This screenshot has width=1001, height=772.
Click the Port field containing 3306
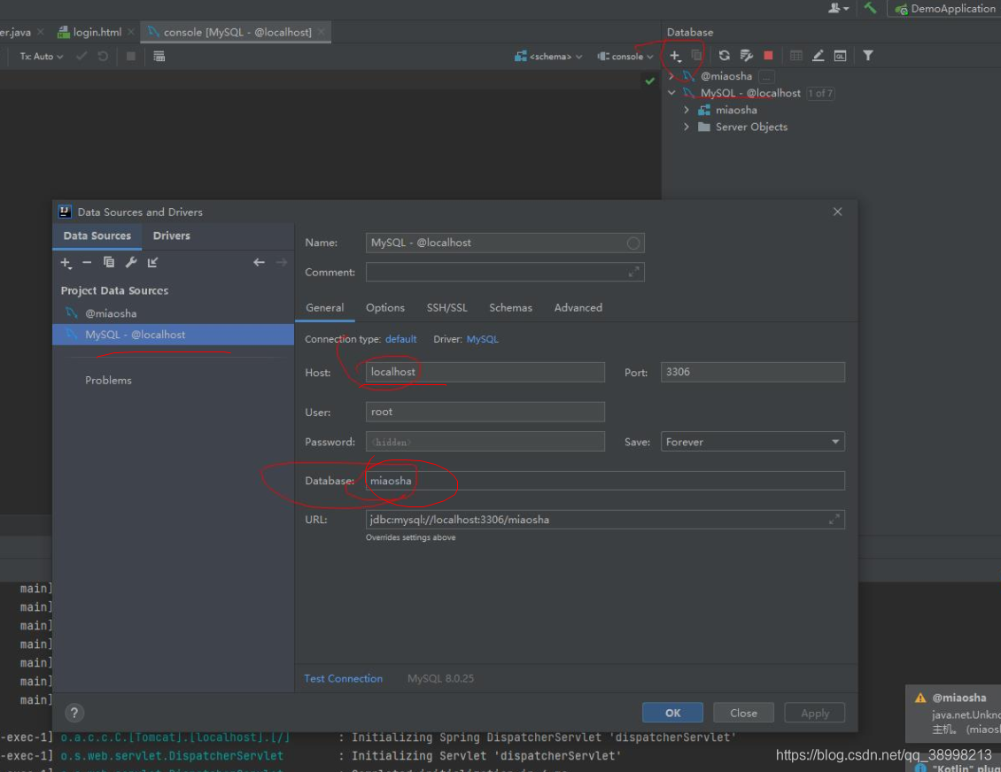point(753,372)
